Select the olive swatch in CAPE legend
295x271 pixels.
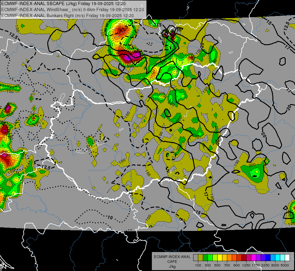(x=200, y=258)
